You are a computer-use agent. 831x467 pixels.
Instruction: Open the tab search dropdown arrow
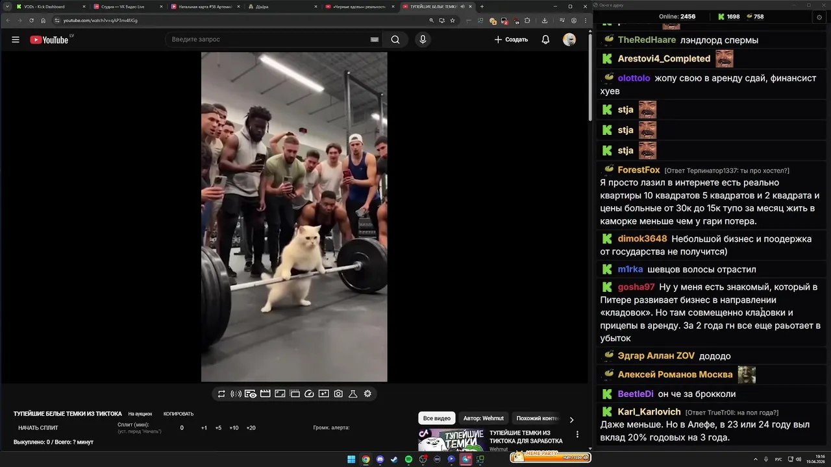coord(6,6)
